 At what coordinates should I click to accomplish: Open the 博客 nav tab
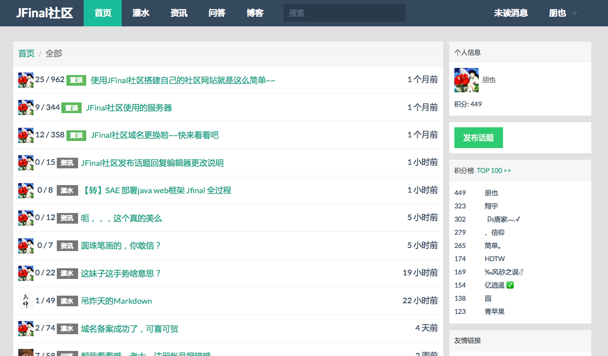point(255,13)
